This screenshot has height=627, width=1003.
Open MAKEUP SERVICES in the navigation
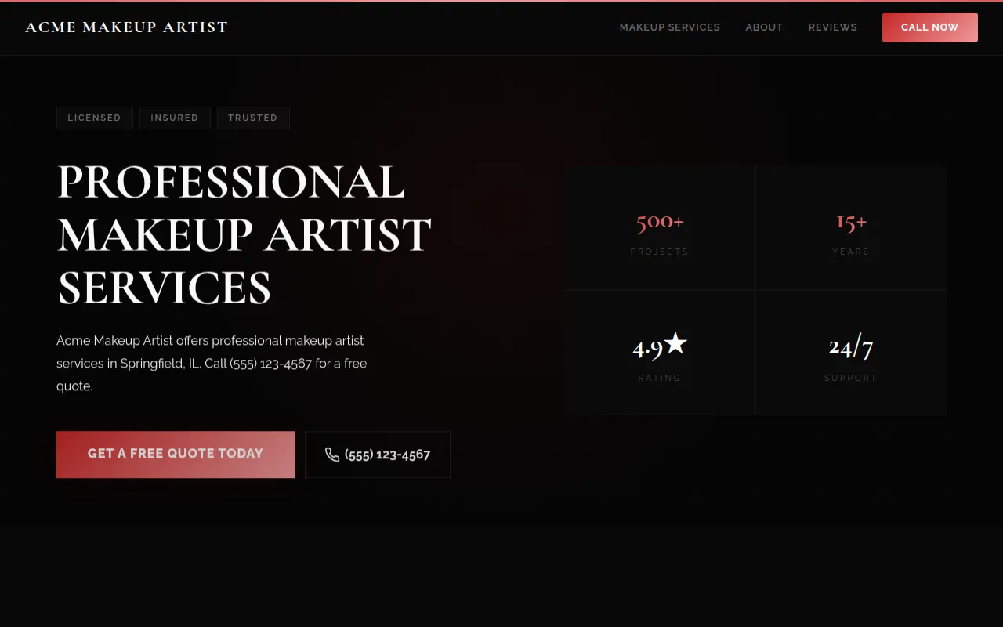pyautogui.click(x=669, y=27)
